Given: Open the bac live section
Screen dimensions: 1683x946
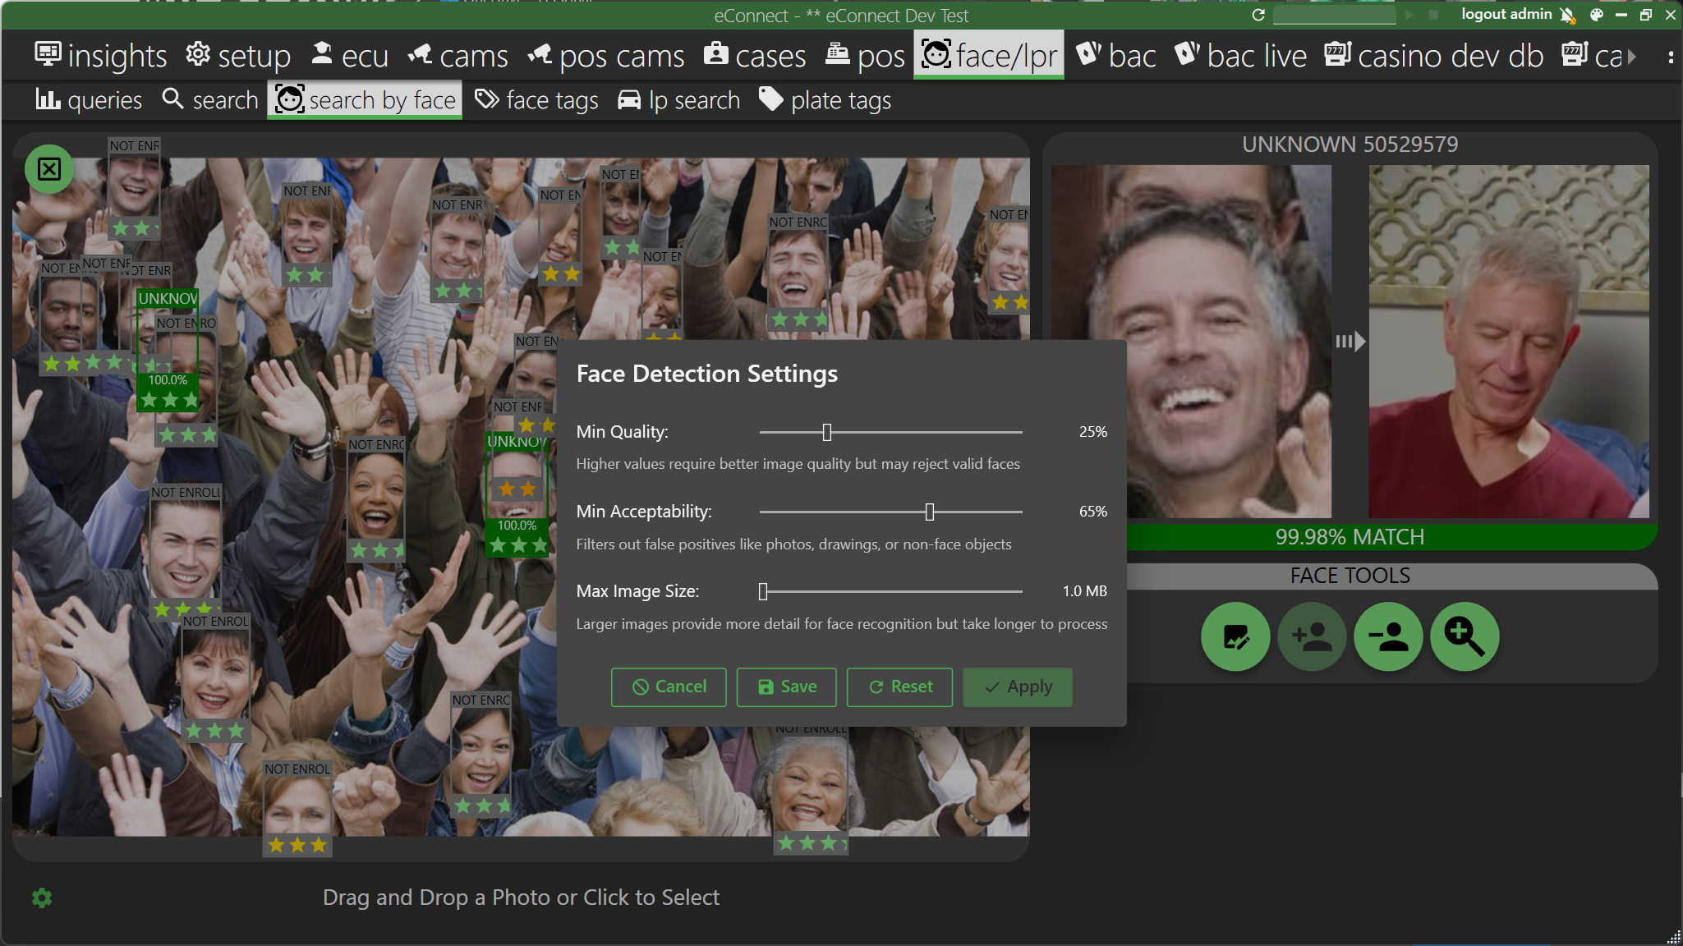Looking at the screenshot, I should 1241,55.
